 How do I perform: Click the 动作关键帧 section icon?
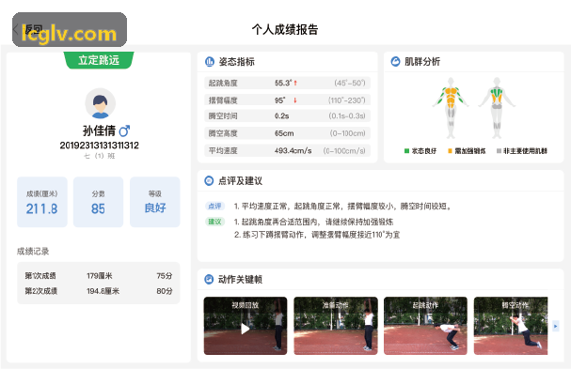209,279
